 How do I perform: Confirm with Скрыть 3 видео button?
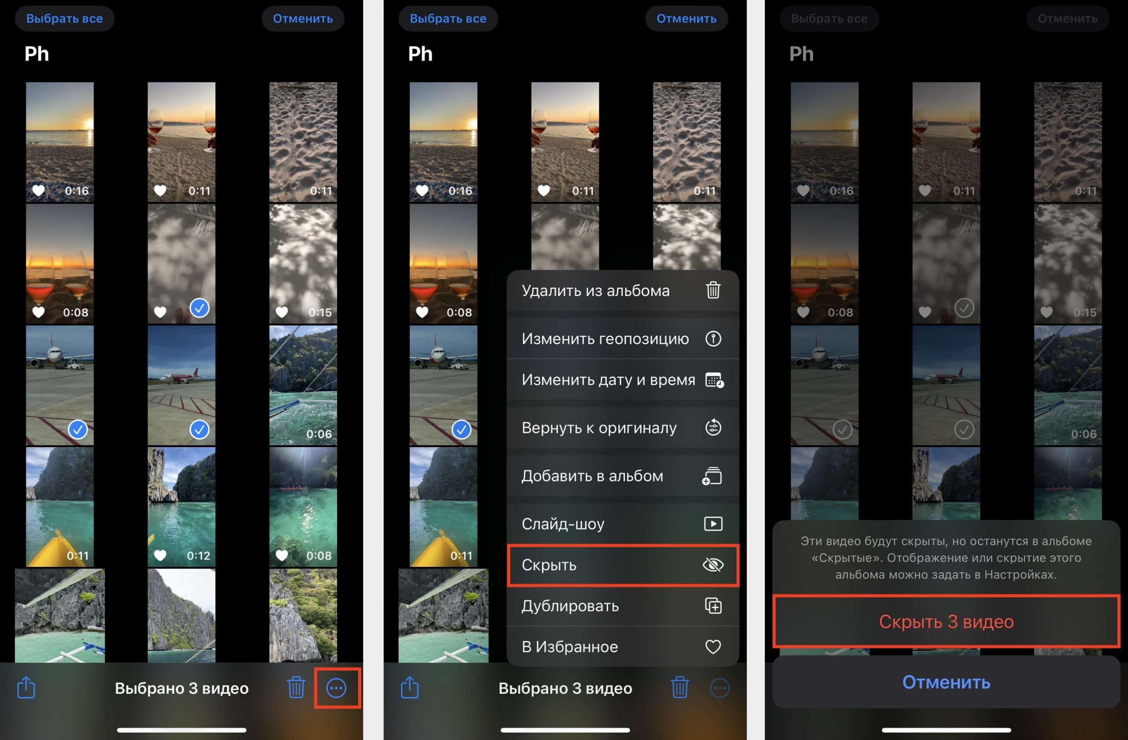[946, 622]
